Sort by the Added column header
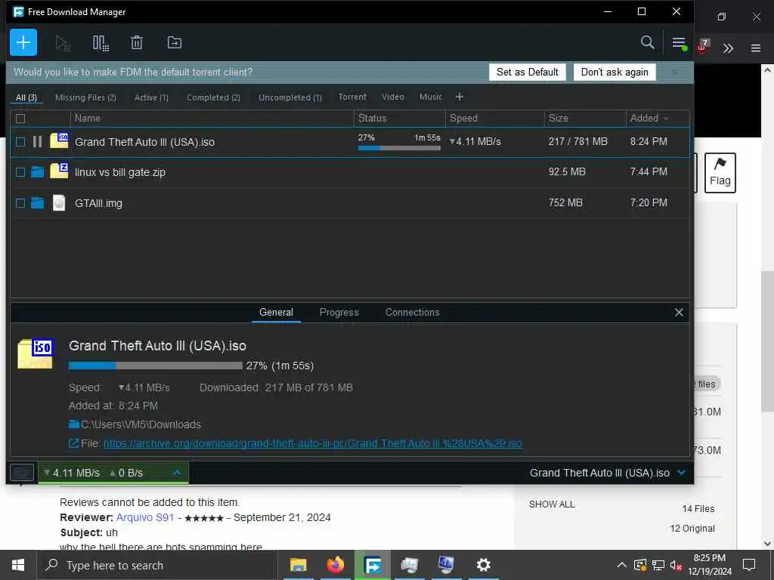The image size is (774, 580). pos(649,118)
